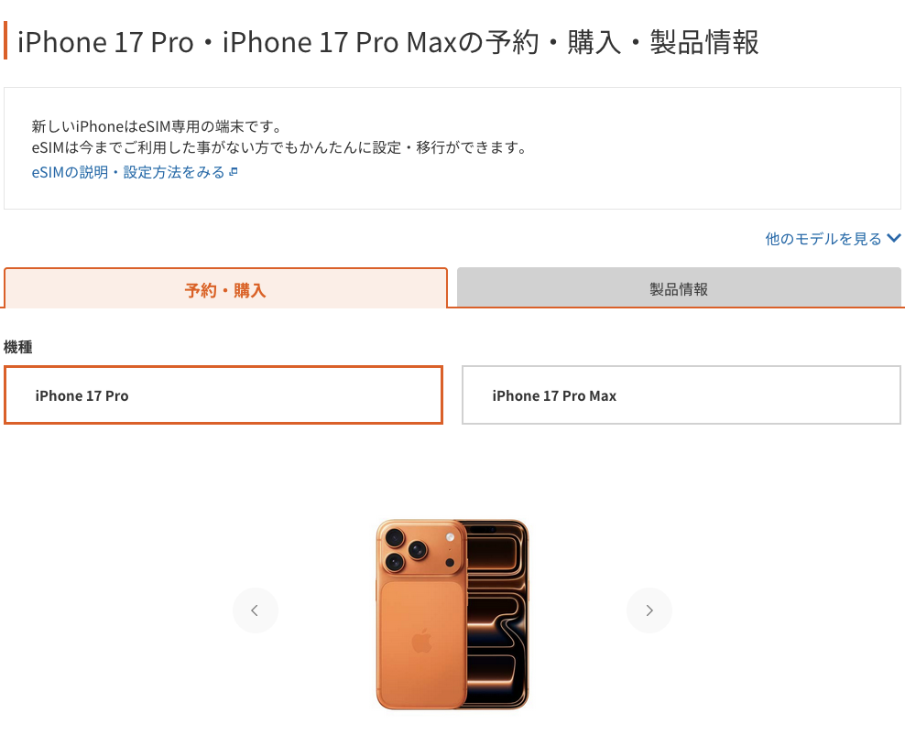Expand the 他のモデルを見る chevron arrow
Screen dimensions: 905x745
[893, 238]
